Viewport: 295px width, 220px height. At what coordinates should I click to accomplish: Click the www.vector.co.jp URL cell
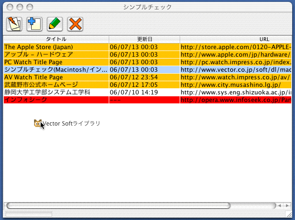coord(236,70)
